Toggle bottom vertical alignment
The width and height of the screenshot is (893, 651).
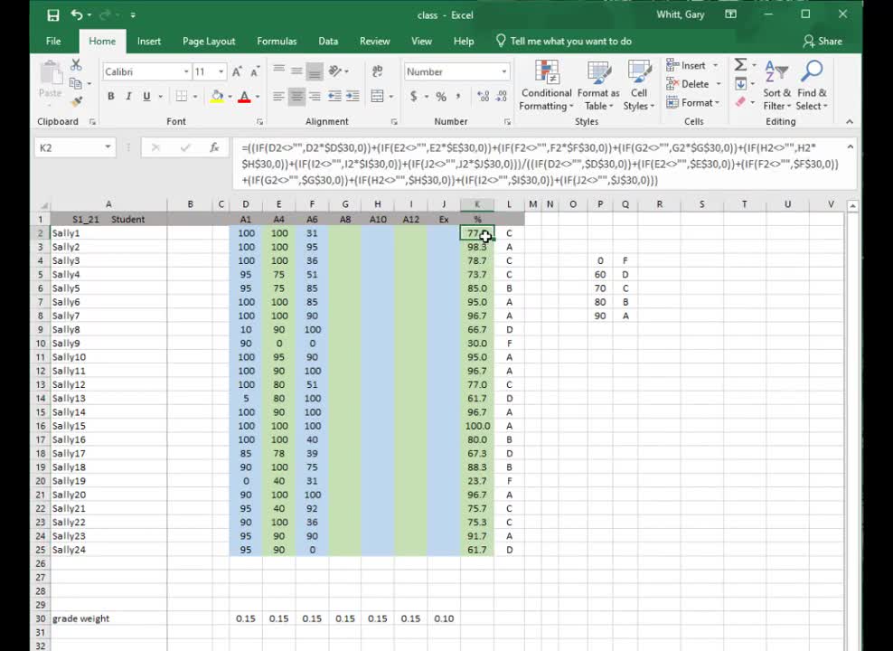tap(315, 71)
